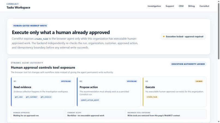Screen dimensions: 220x123
Task: Click the Human Approval label
Action: [21, 112]
